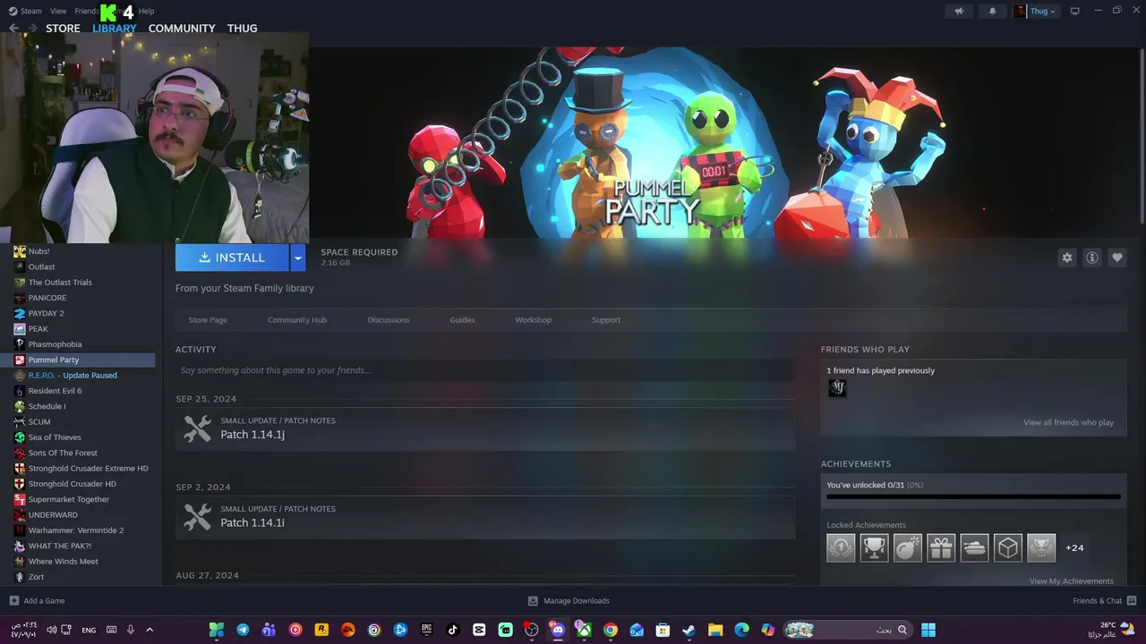
Task: Open Manage Downloads
Action: coord(569,601)
